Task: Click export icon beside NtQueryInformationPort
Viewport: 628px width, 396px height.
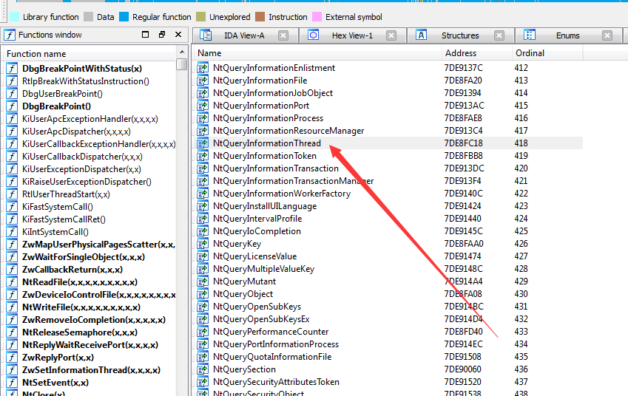Action: 203,106
